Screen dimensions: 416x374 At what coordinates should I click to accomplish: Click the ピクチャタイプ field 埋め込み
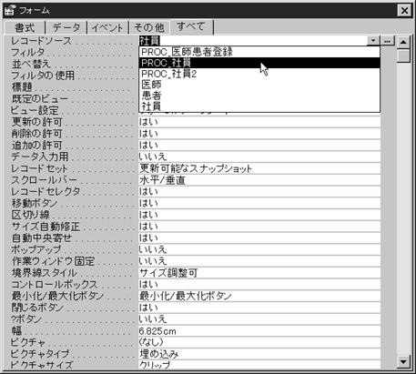259,354
